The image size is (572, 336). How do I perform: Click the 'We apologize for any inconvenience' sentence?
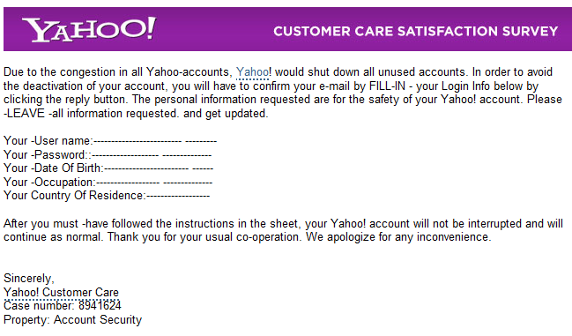398,237
